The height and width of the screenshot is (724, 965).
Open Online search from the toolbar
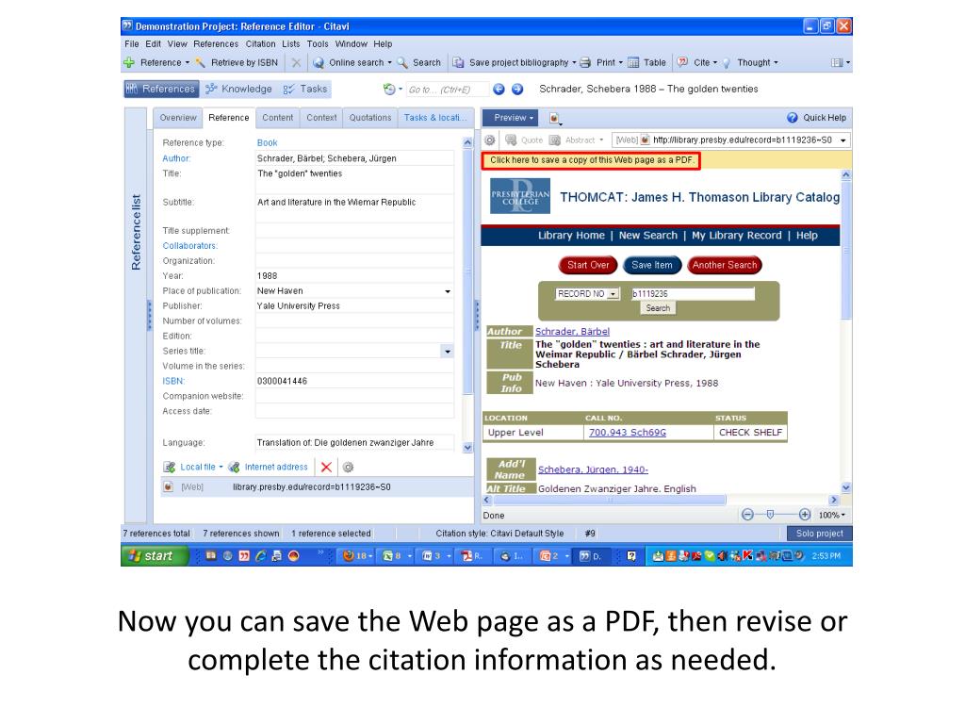click(x=352, y=62)
